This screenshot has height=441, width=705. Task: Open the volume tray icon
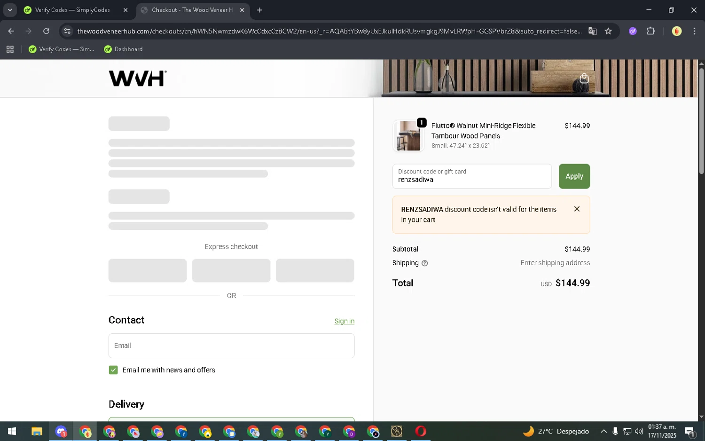pos(639,431)
